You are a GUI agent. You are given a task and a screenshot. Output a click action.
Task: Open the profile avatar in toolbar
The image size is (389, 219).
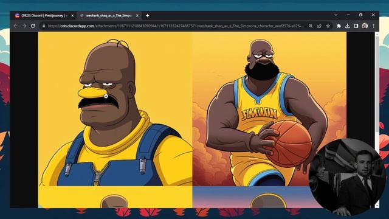tap(365, 26)
